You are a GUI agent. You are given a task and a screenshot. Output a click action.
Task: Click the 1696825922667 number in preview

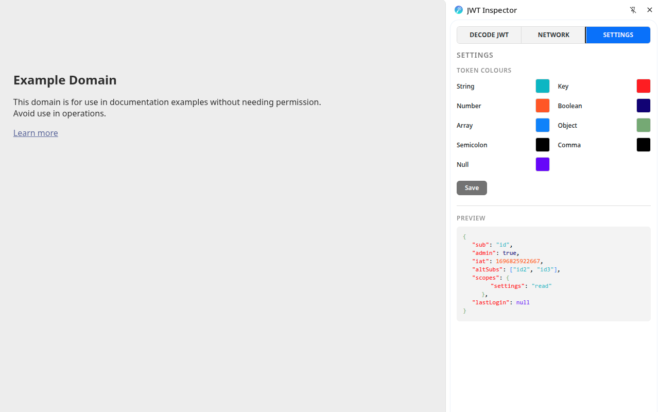coord(518,261)
